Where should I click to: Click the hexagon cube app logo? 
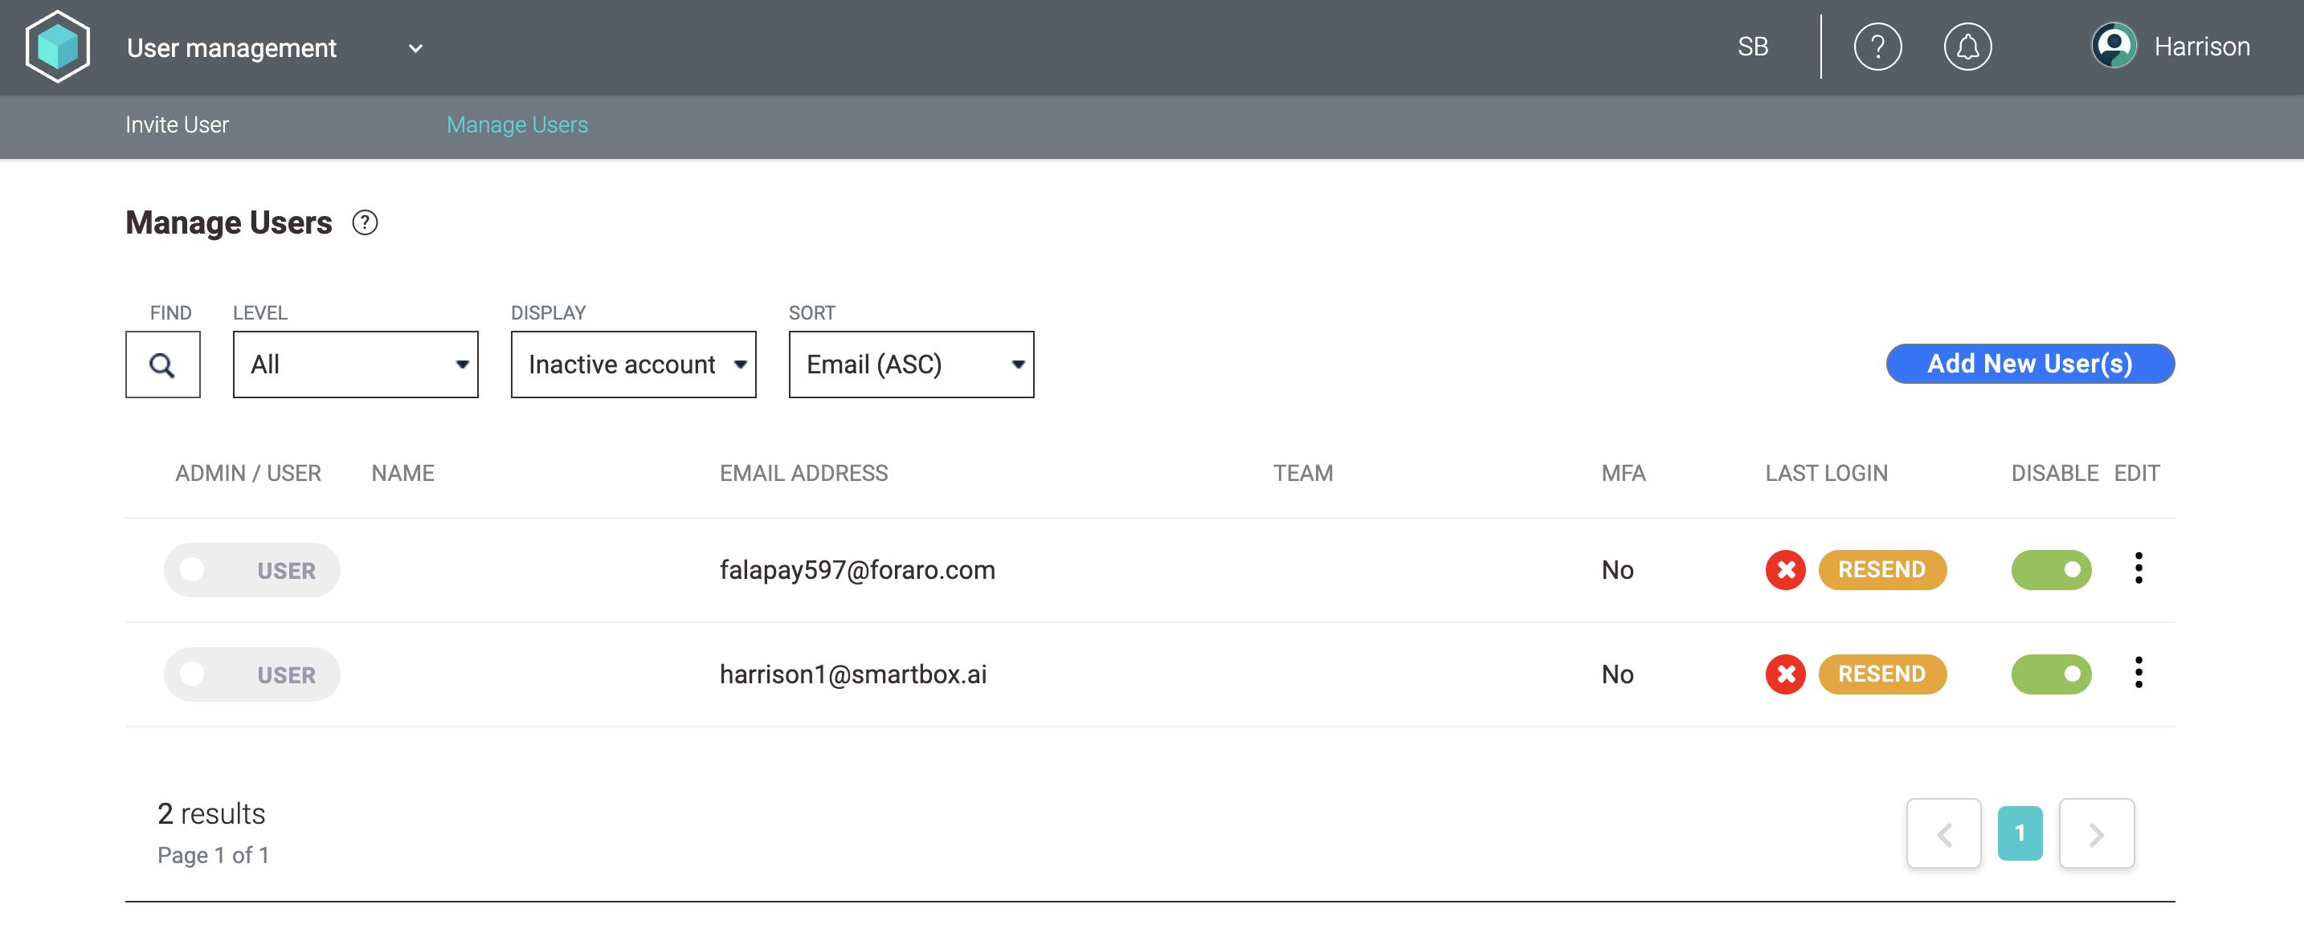coord(58,47)
